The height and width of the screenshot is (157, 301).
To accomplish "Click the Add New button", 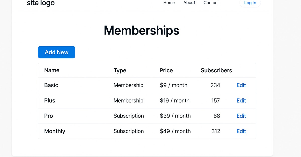I will [x=56, y=52].
